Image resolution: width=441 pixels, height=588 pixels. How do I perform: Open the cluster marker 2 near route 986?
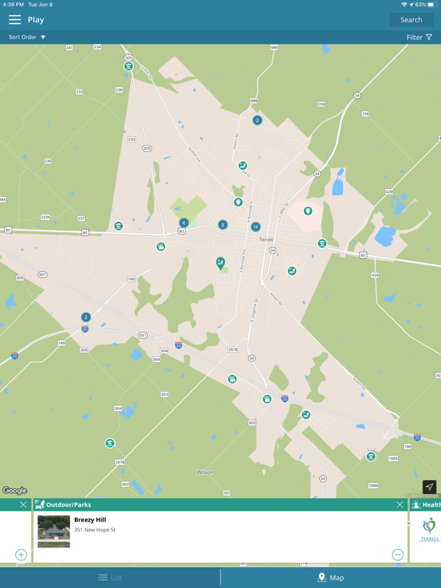coord(257,120)
